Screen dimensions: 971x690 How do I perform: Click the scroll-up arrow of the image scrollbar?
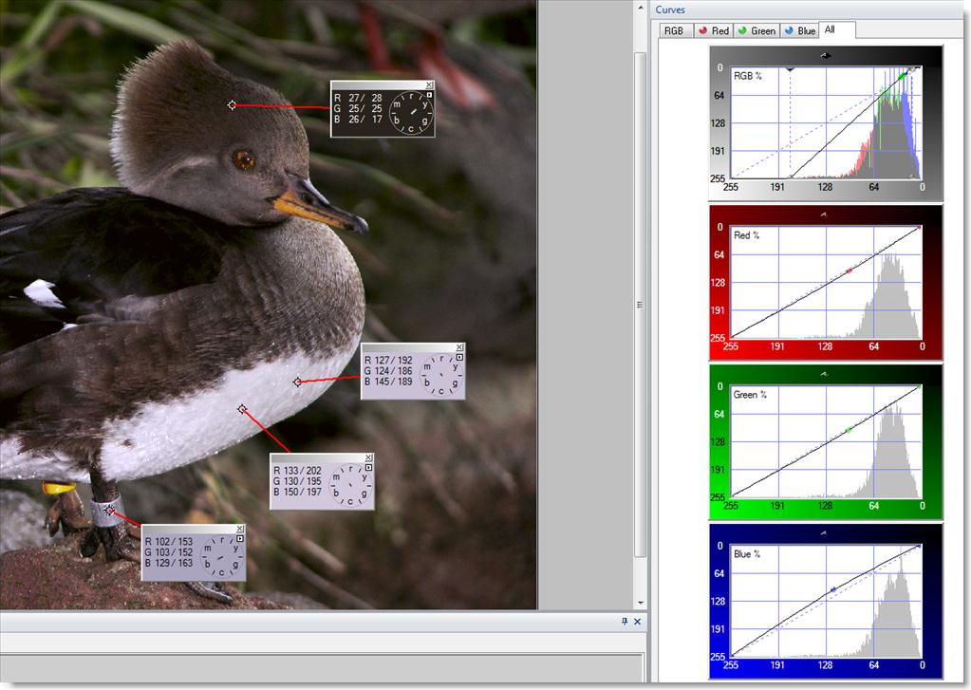641,8
